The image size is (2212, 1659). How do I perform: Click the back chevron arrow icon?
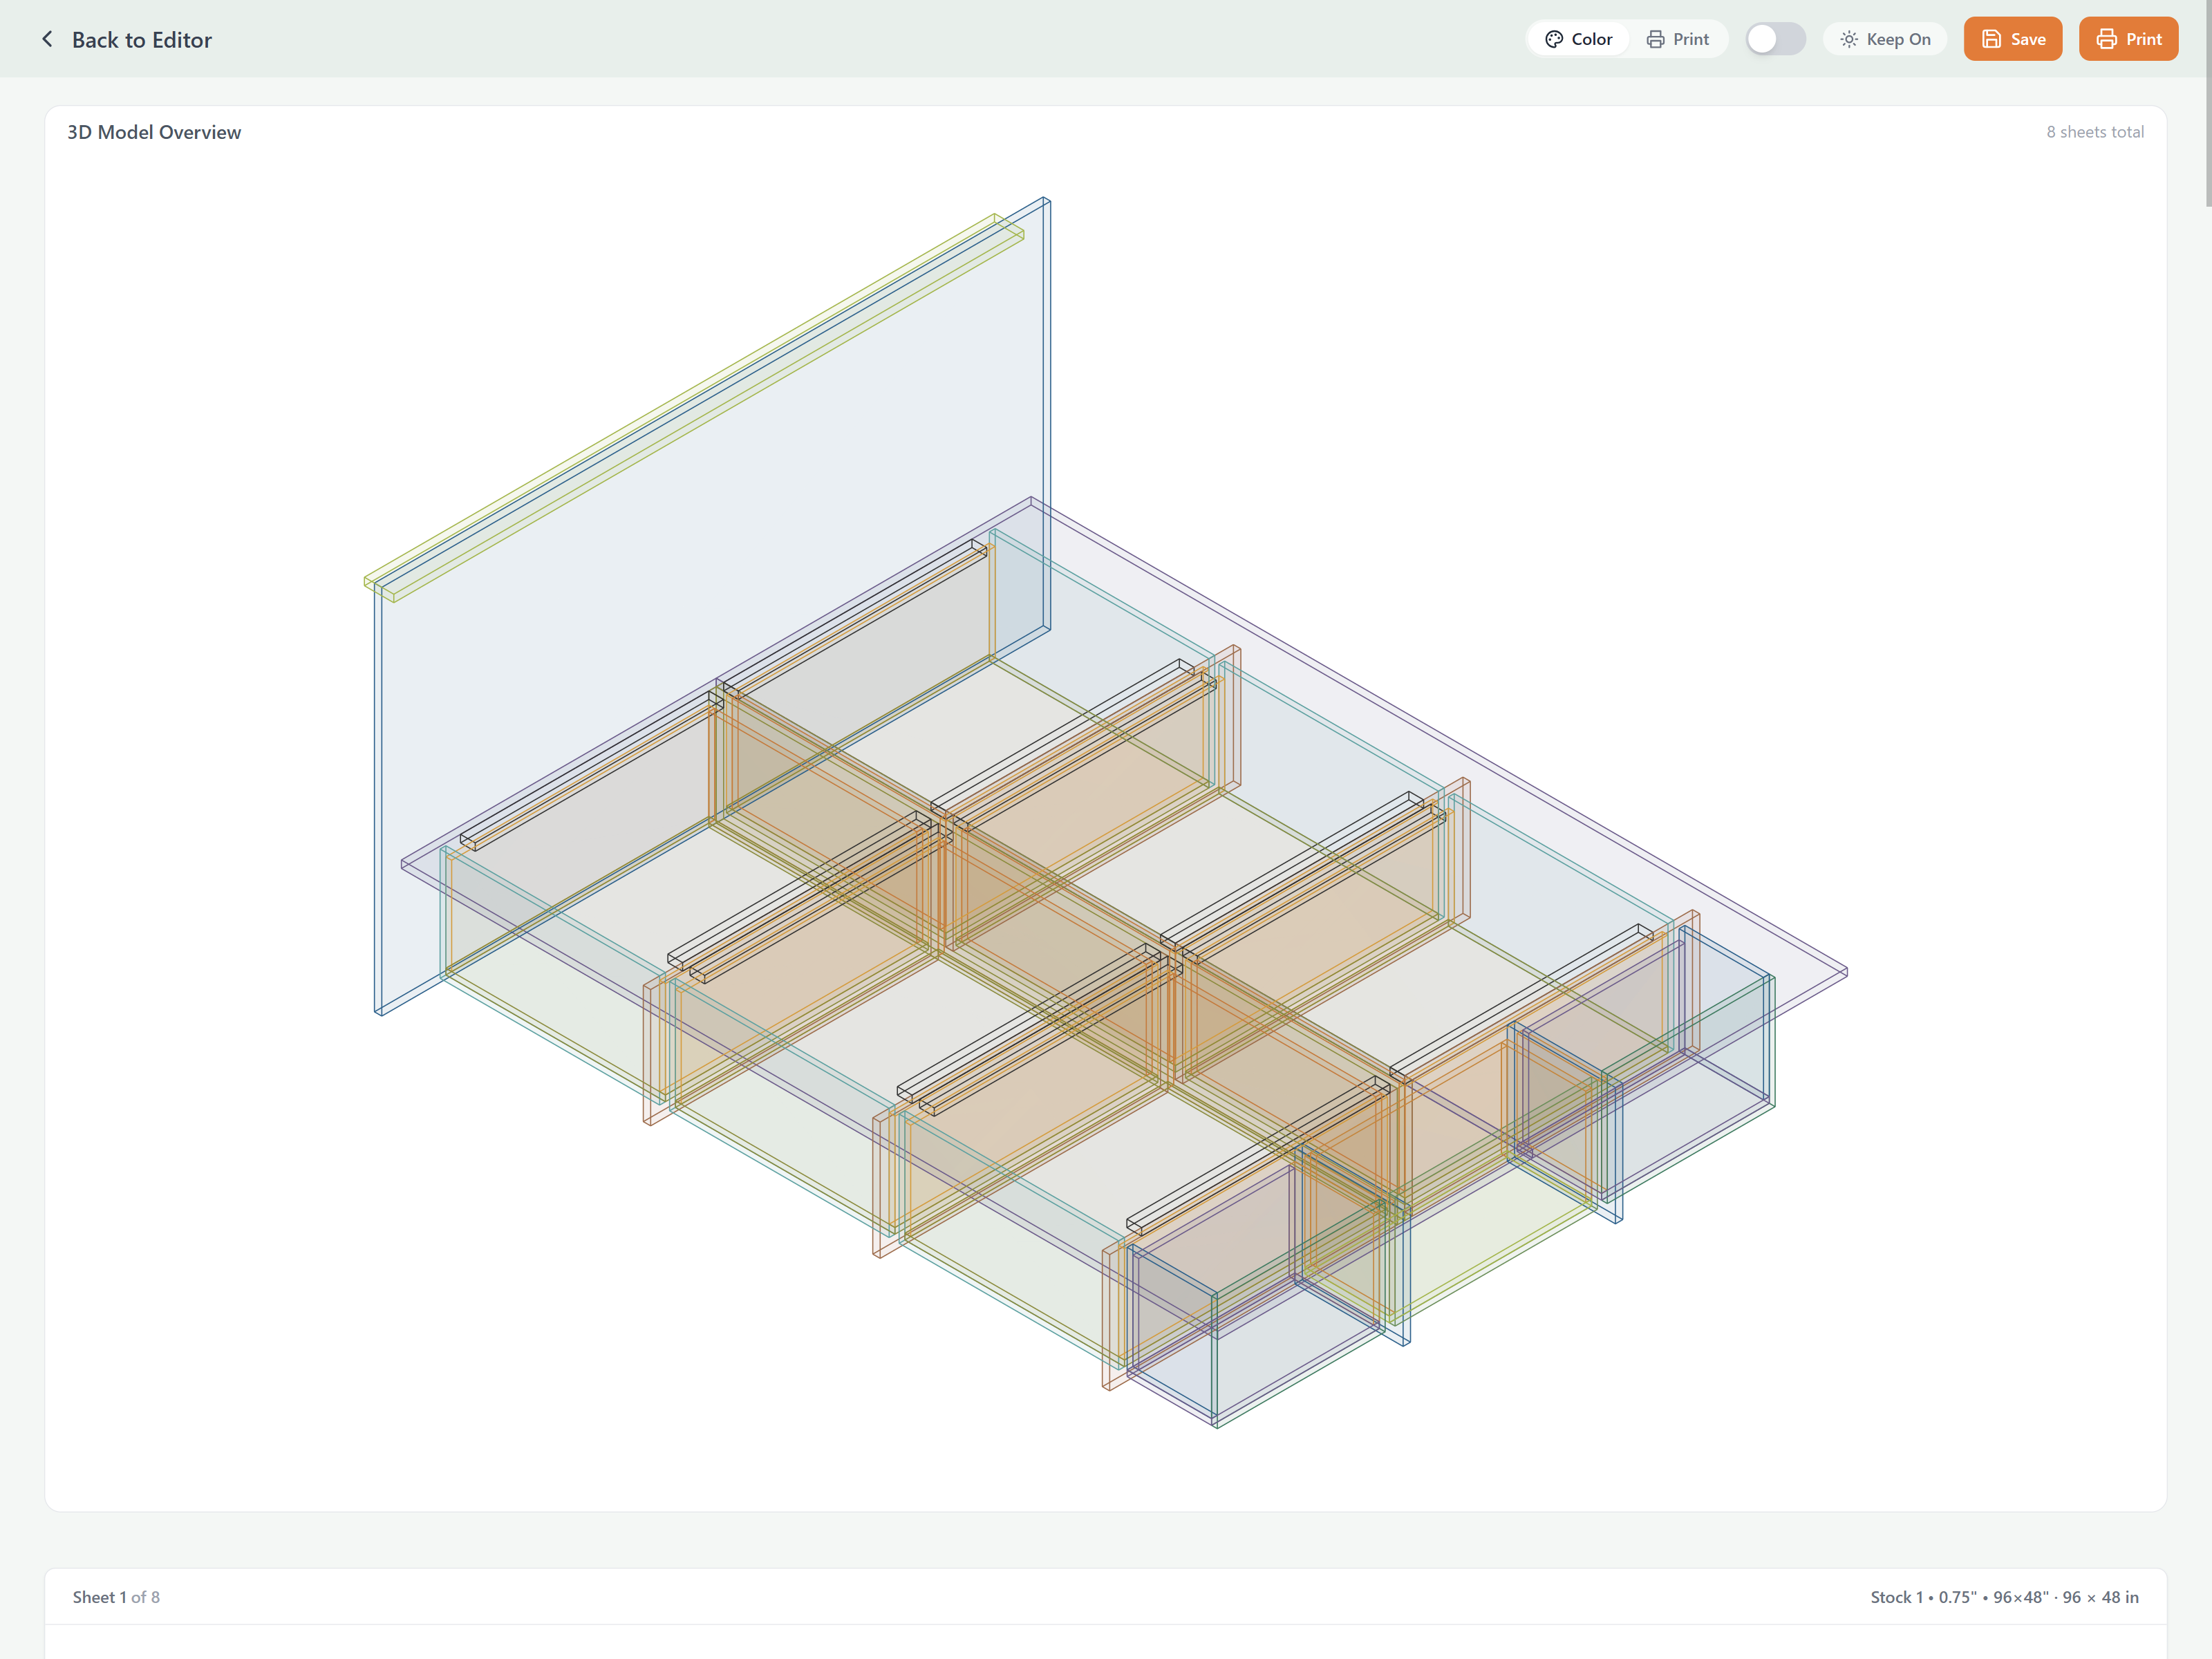(x=47, y=39)
